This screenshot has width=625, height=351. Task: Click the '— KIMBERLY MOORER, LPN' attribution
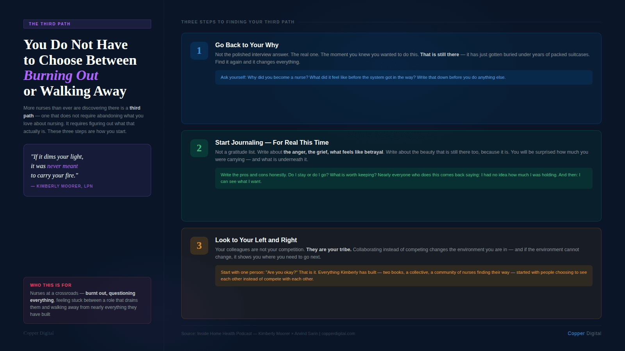tap(62, 186)
